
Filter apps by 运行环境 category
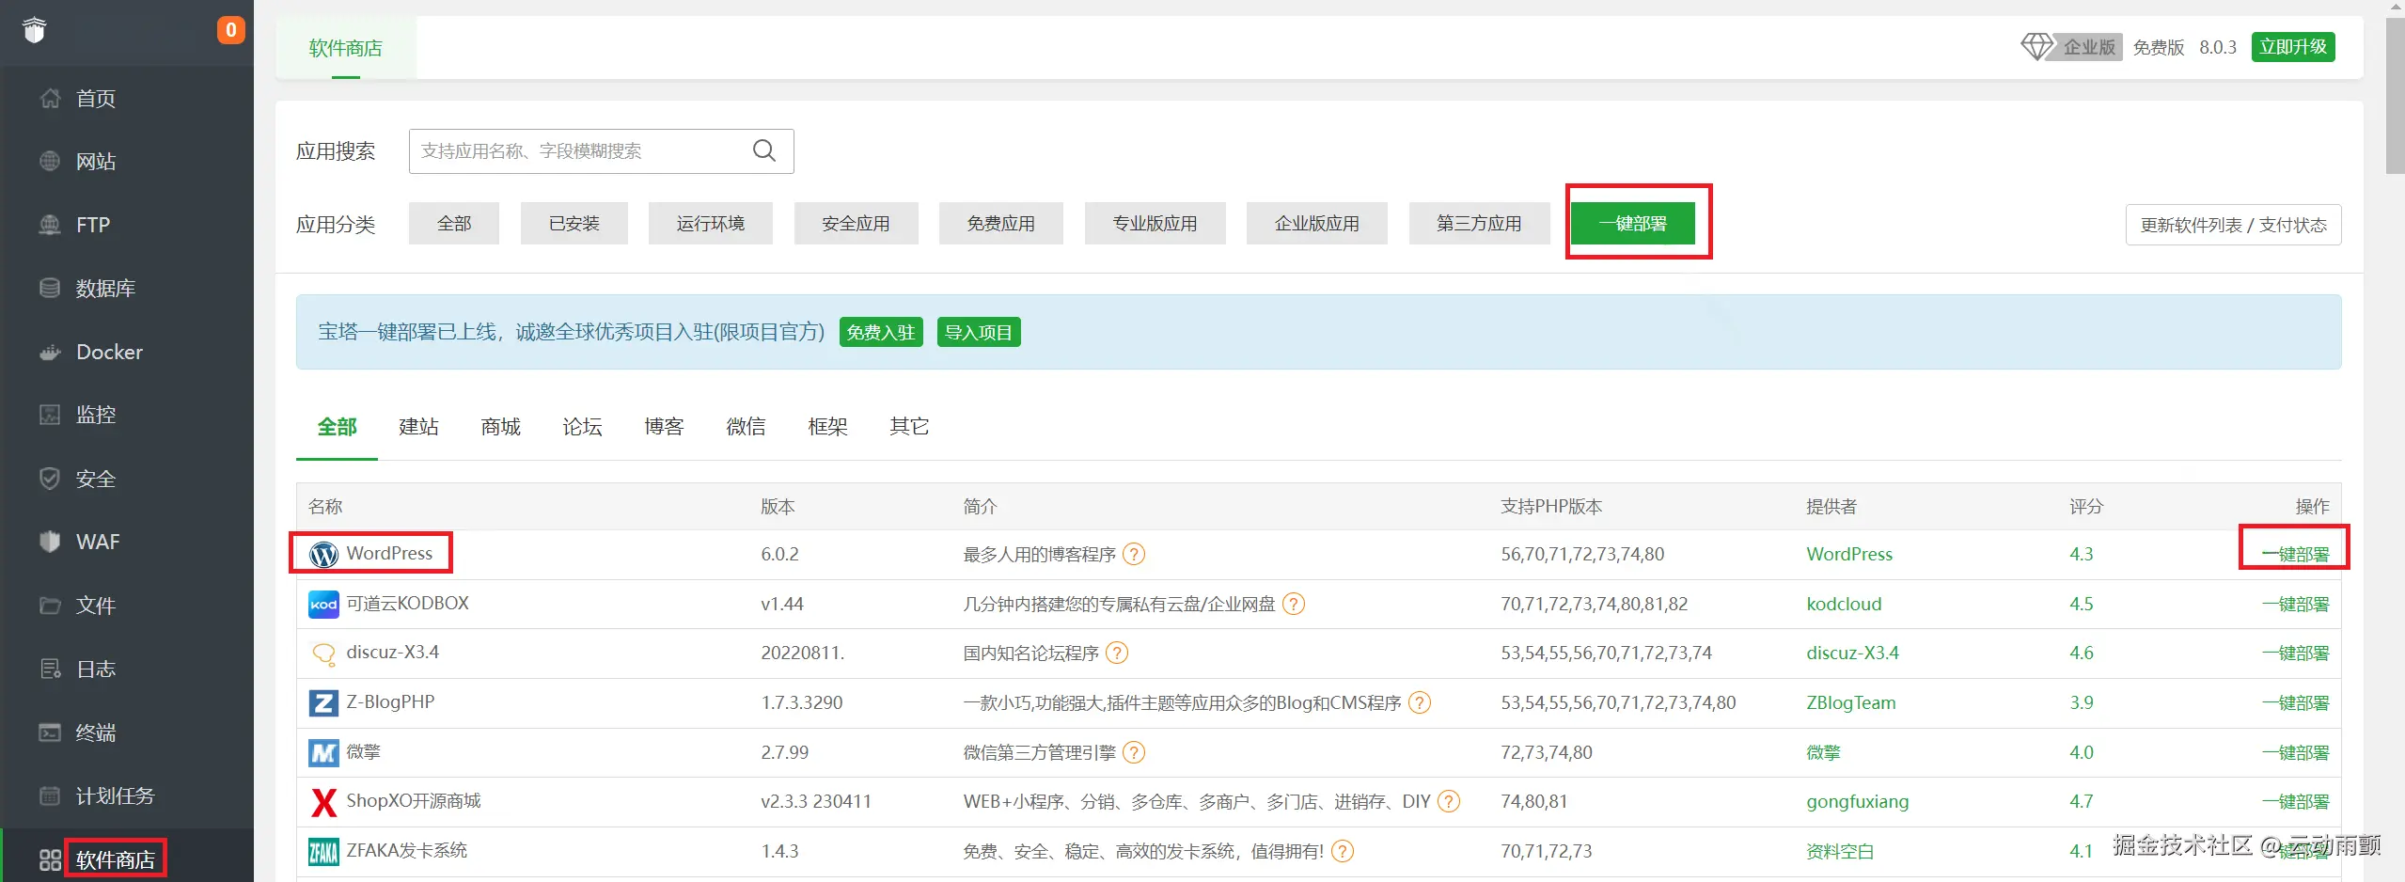point(711,224)
